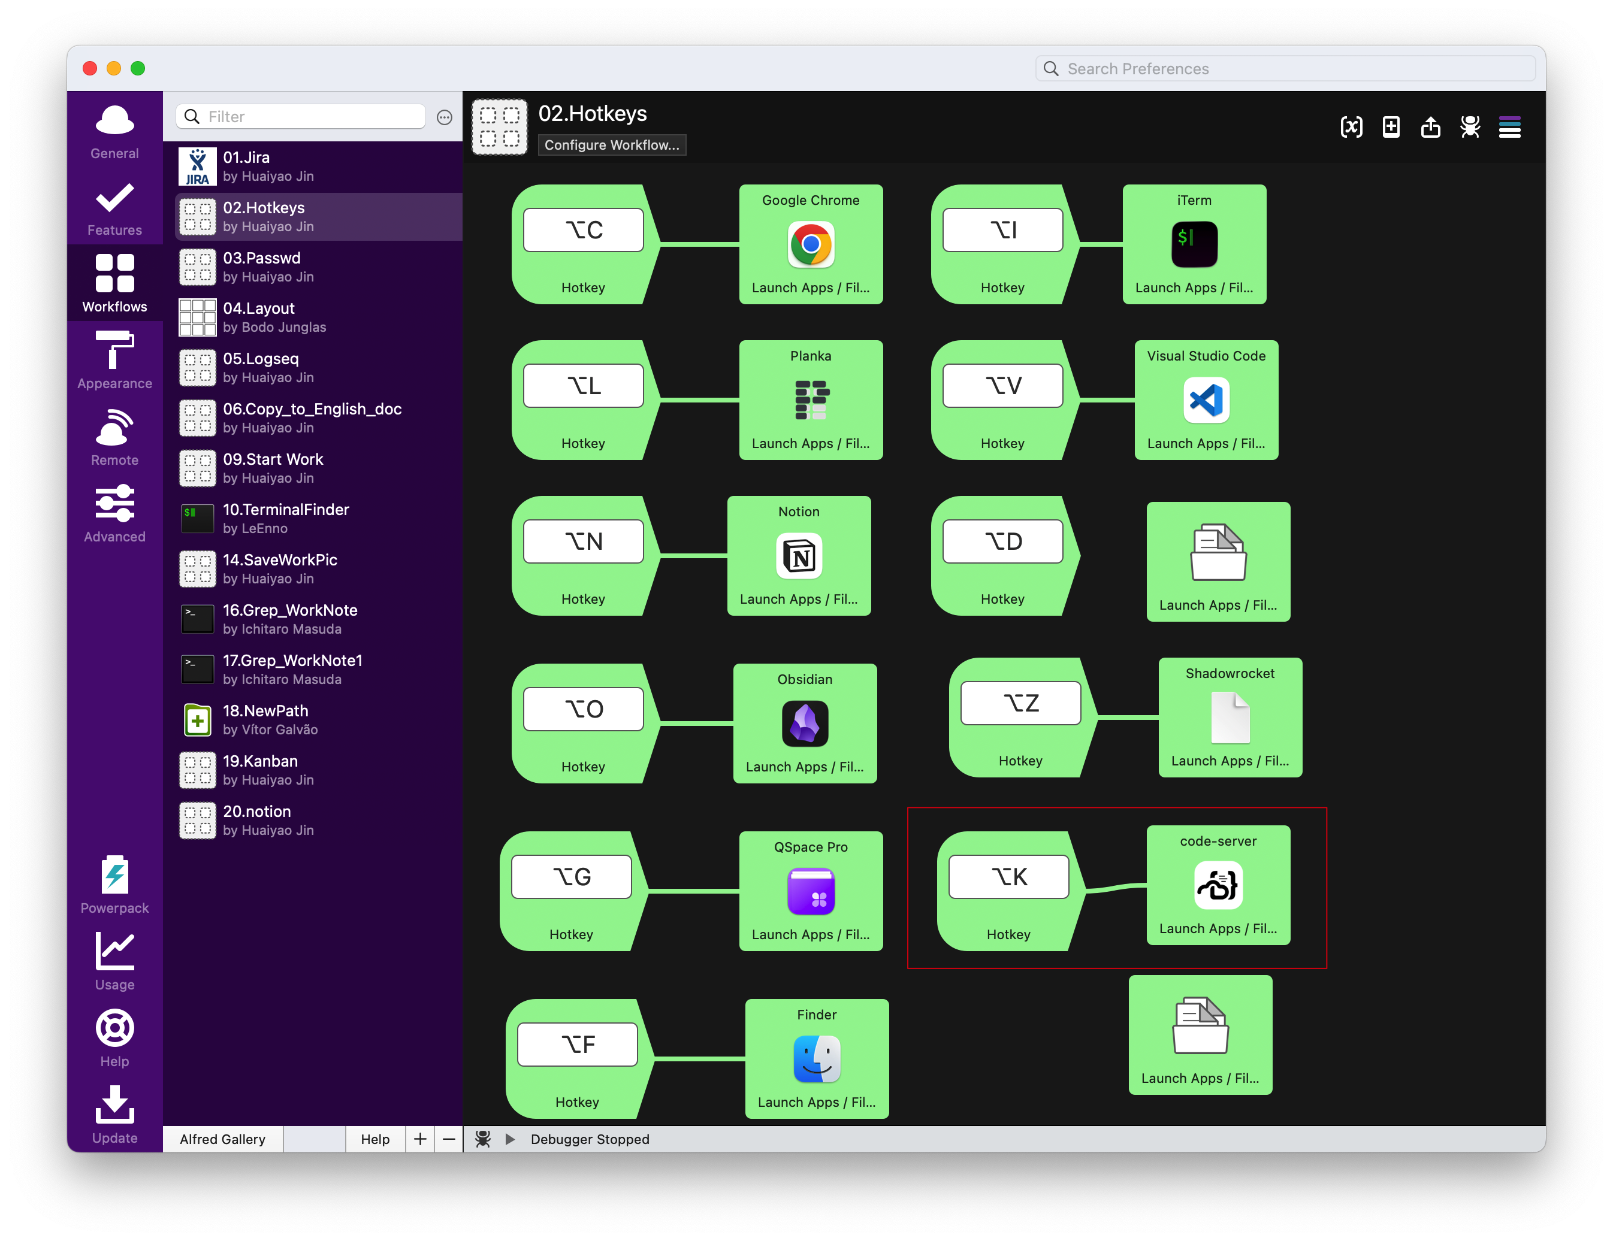Select the Google Chrome launch apps node
Image resolution: width=1613 pixels, height=1241 pixels.
[810, 244]
